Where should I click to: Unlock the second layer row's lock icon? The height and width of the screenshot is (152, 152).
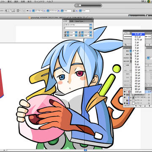click(127, 95)
